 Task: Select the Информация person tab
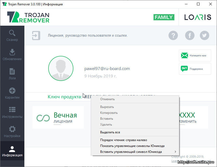(x=12, y=151)
